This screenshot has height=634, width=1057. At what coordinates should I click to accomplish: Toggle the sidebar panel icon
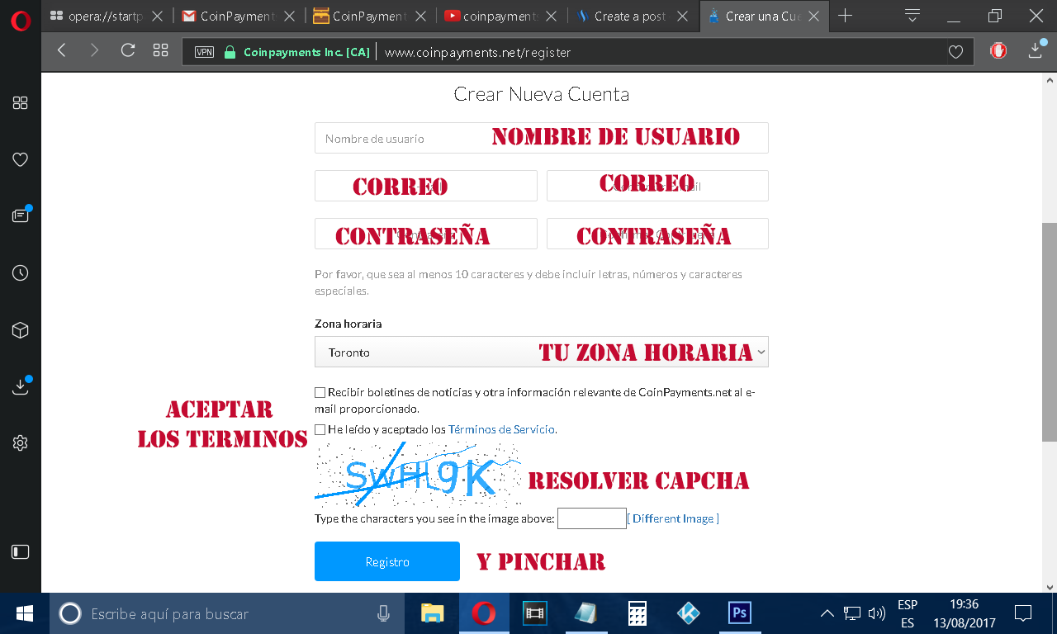(21, 551)
